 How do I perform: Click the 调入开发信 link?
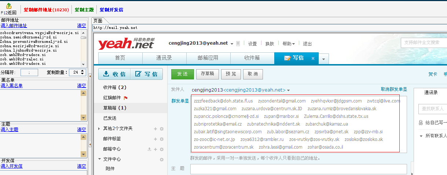tap(12, 166)
